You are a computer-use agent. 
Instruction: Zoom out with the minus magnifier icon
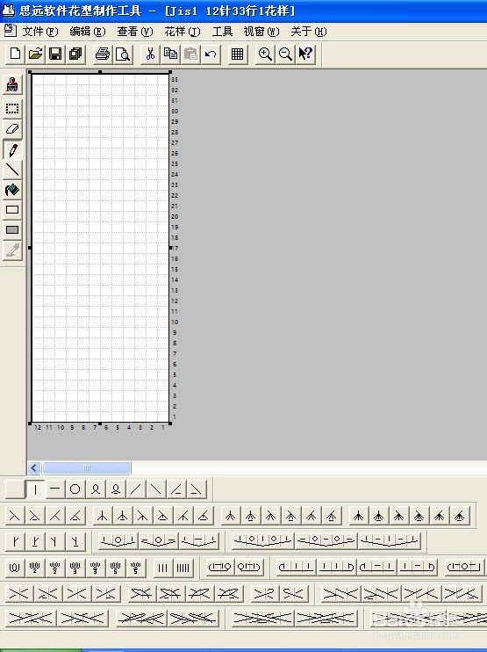point(285,54)
